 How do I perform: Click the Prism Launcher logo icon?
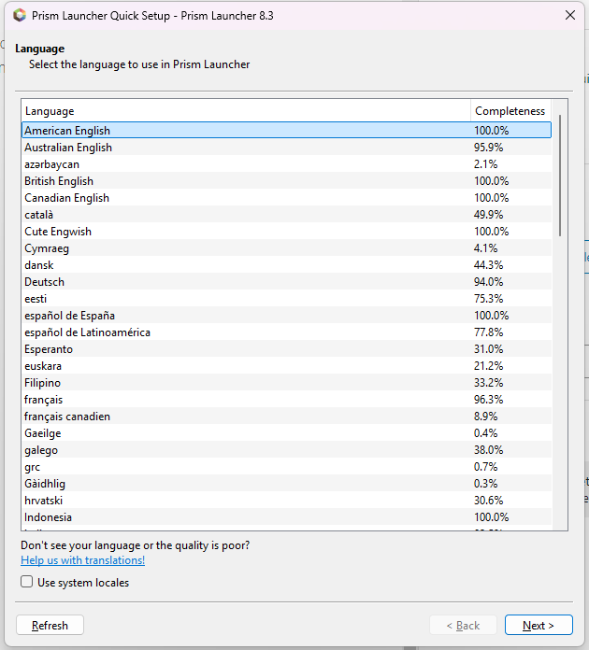[x=20, y=15]
